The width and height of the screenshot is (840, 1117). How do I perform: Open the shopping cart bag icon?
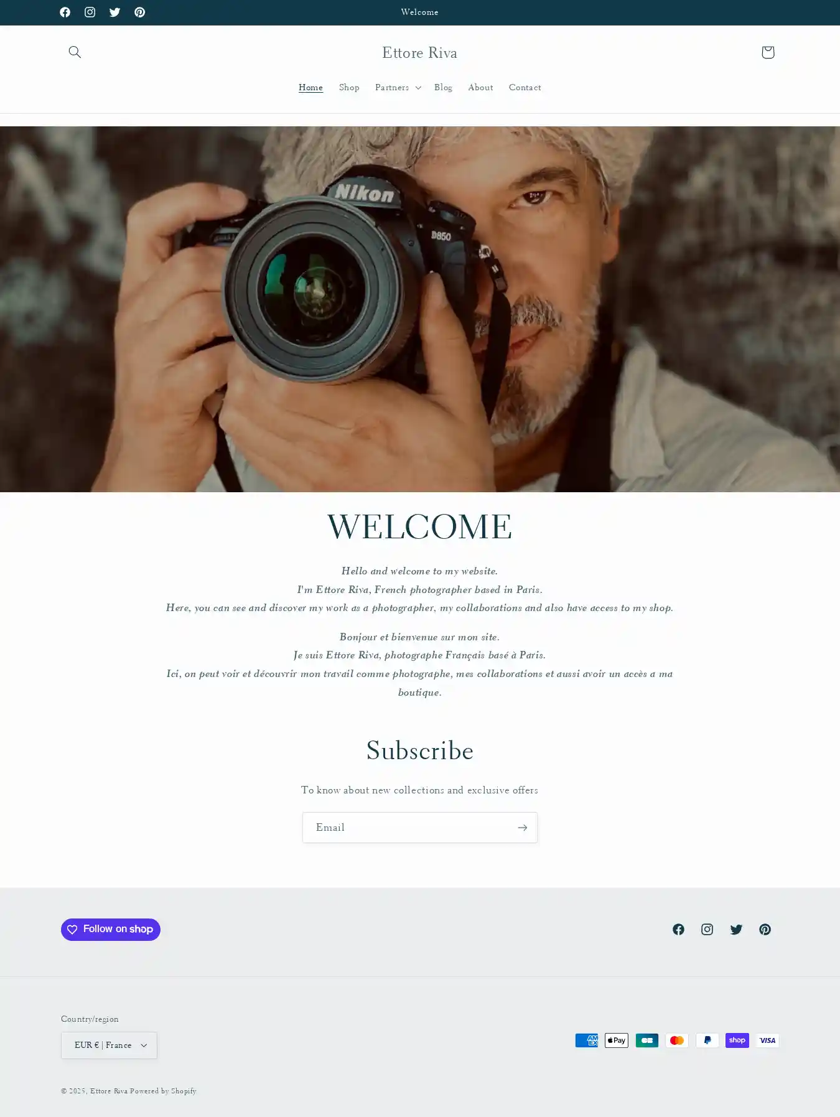[x=767, y=52]
